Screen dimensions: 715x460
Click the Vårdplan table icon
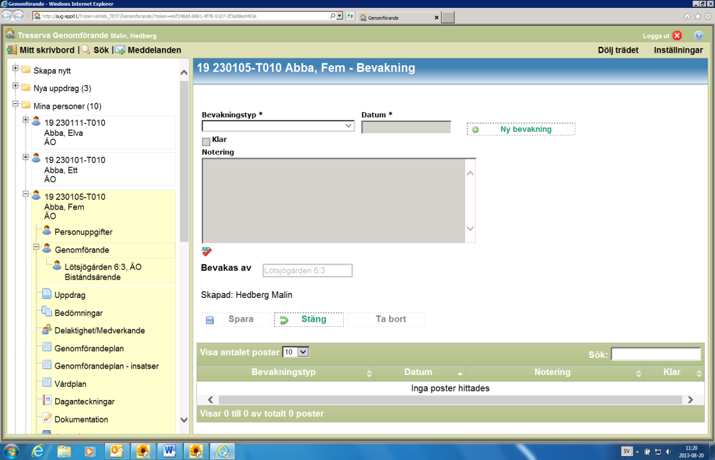(x=47, y=382)
